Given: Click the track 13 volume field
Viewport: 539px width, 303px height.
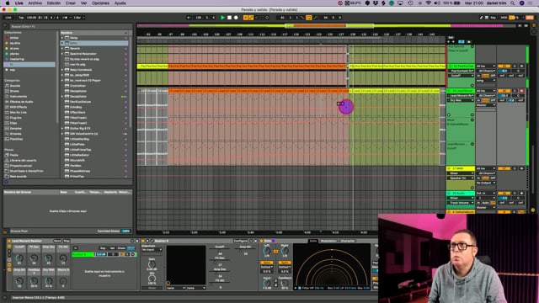Looking at the screenshot, I should click(x=504, y=95).
